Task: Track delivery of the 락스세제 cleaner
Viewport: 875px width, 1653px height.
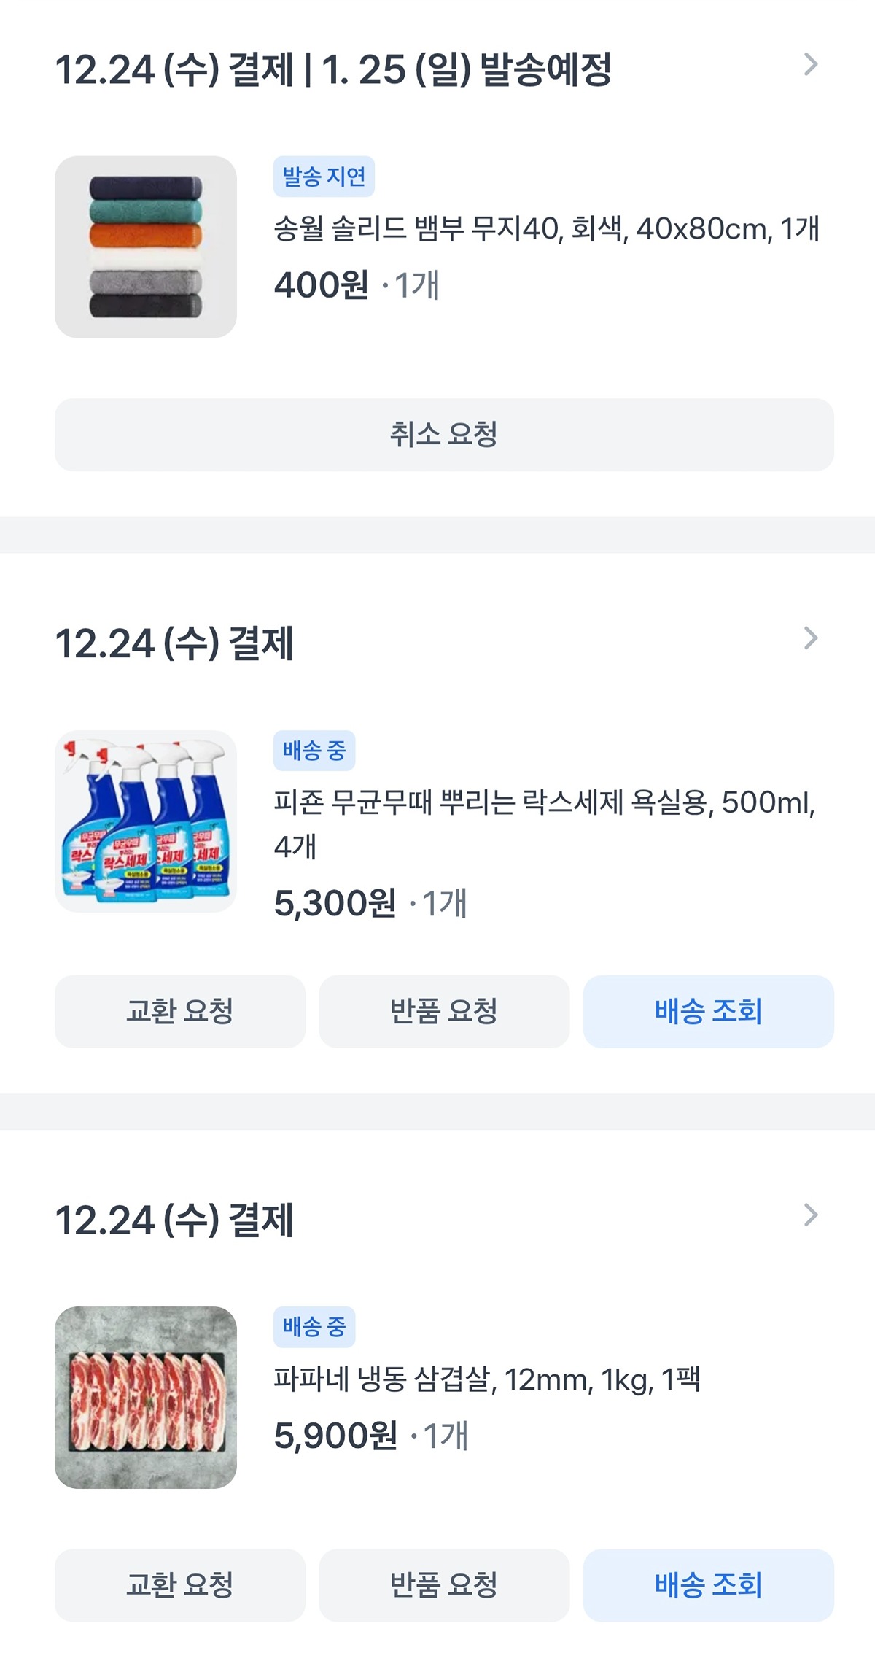Action: point(708,1012)
